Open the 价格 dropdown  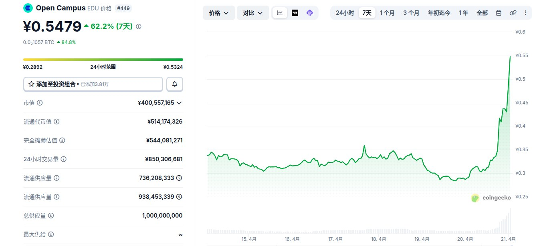219,13
